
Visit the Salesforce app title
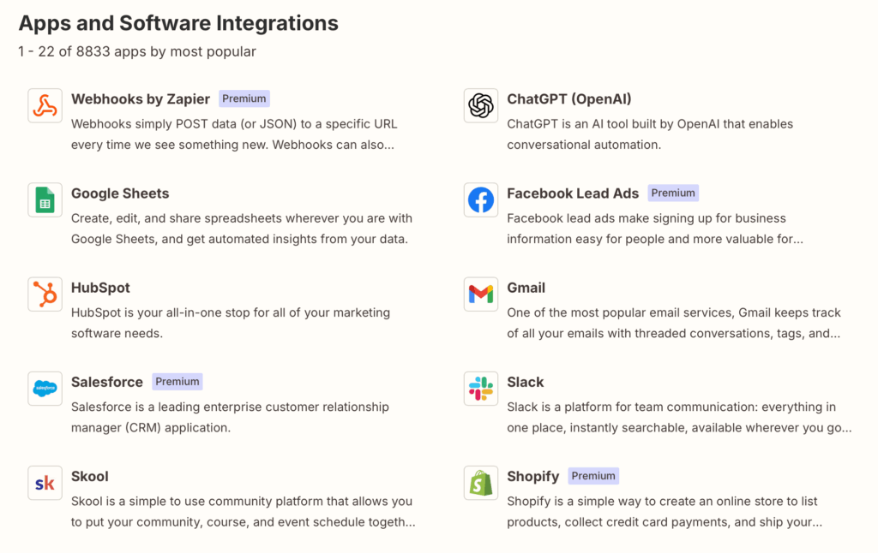coord(107,382)
